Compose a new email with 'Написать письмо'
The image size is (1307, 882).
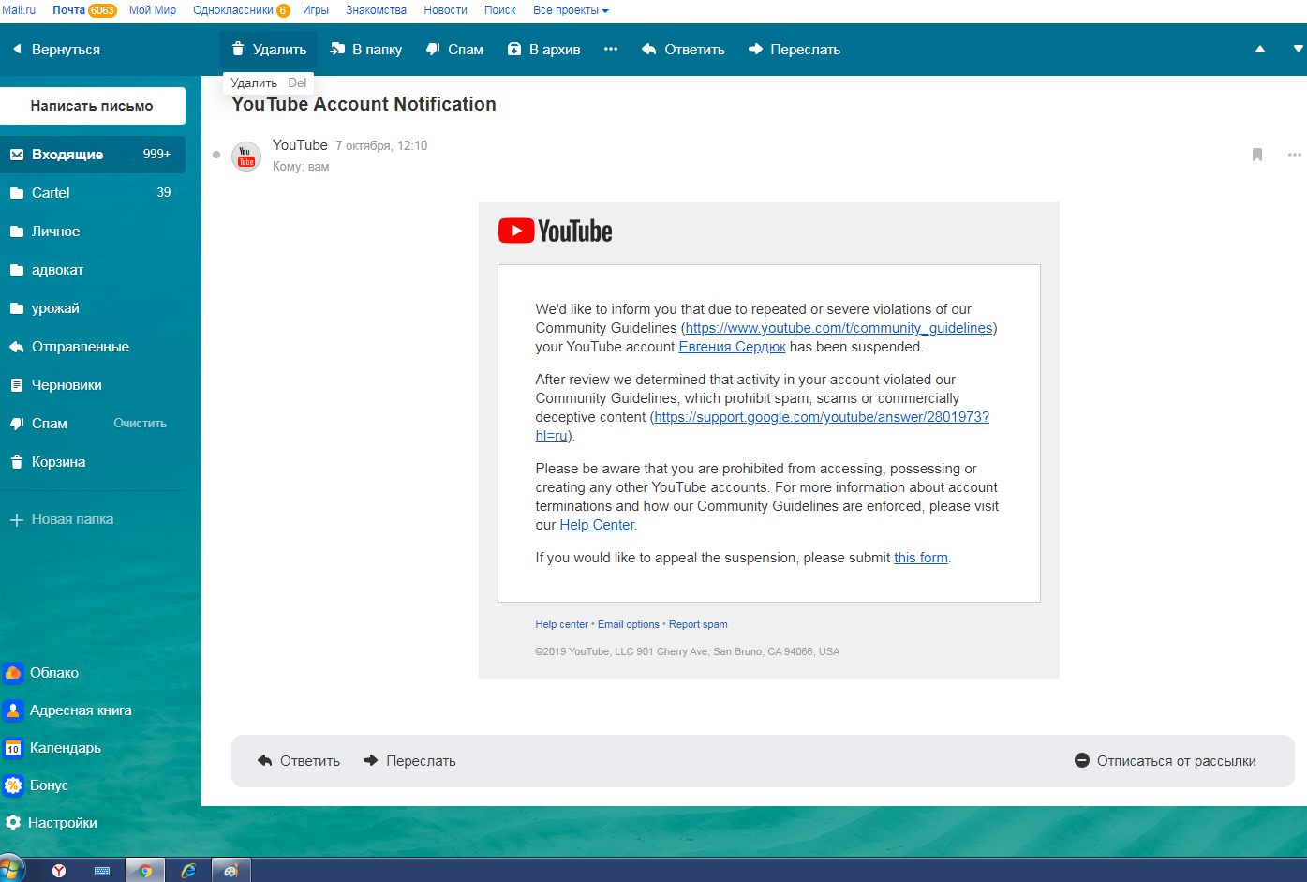coord(92,106)
